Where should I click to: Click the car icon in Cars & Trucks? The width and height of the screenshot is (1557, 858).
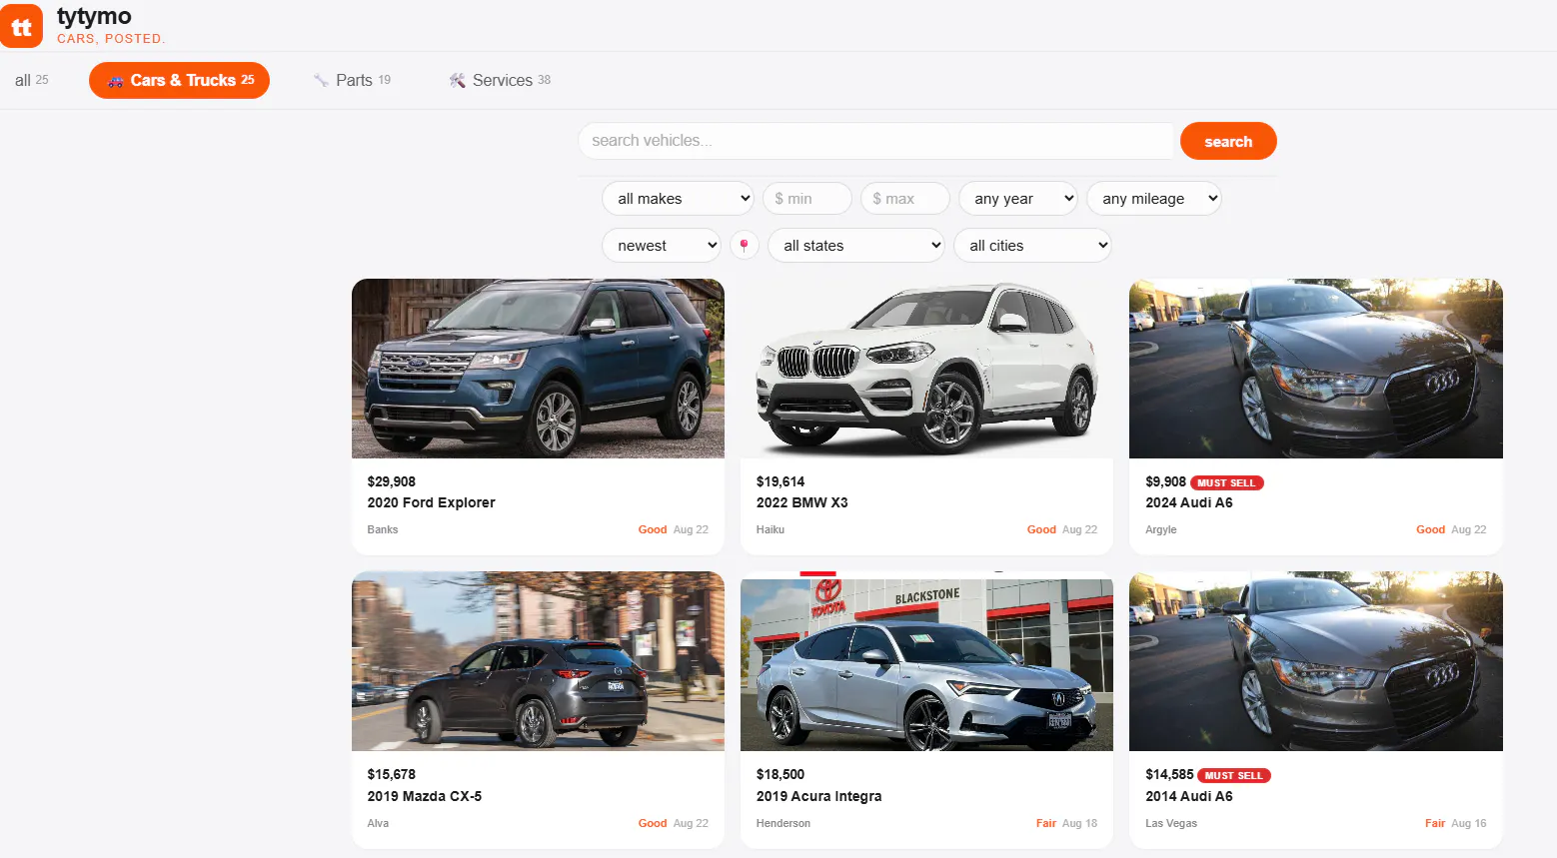[x=116, y=81]
